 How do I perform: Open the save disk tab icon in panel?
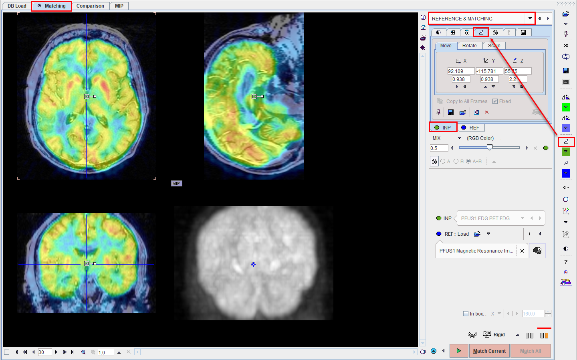pos(523,32)
